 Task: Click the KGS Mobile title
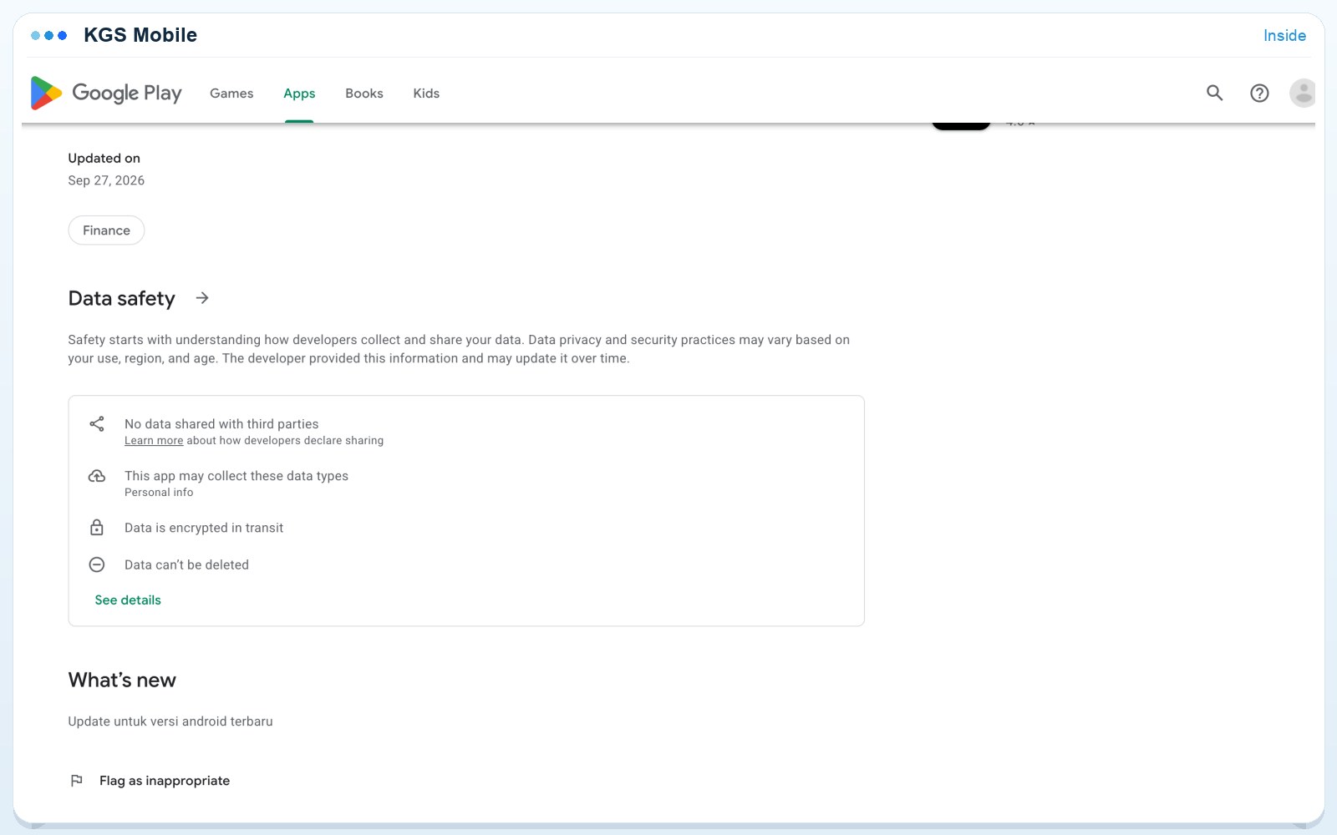(140, 35)
